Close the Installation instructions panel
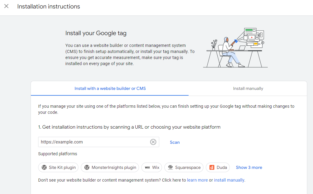This screenshot has height=194, width=313. (x=6, y=6)
